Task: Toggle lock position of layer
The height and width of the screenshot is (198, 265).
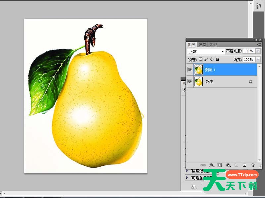Action: [212, 60]
